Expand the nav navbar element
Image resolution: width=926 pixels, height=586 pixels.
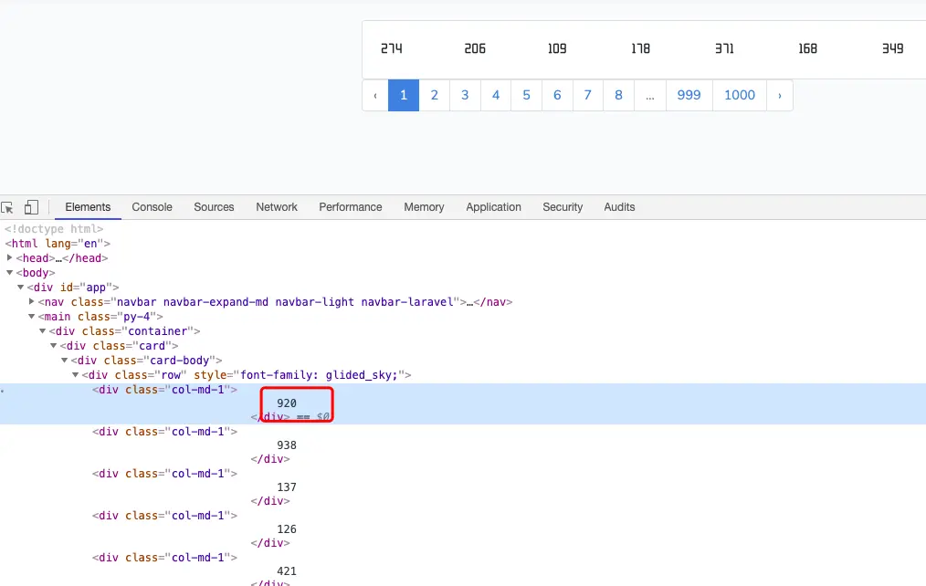click(32, 301)
